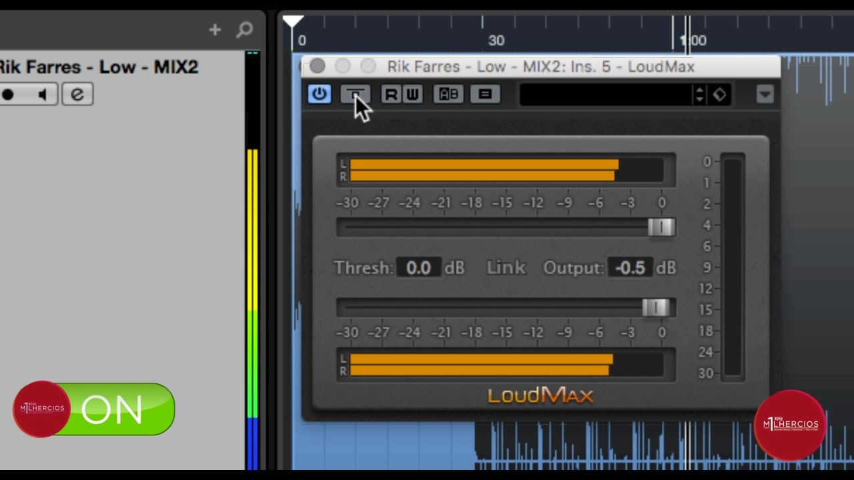The width and height of the screenshot is (854, 480).
Task: Click the output level L/R meter
Action: 506,365
